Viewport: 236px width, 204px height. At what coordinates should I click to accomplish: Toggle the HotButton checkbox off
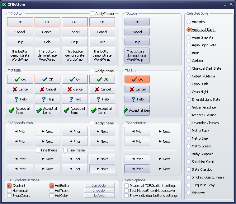[52, 186]
